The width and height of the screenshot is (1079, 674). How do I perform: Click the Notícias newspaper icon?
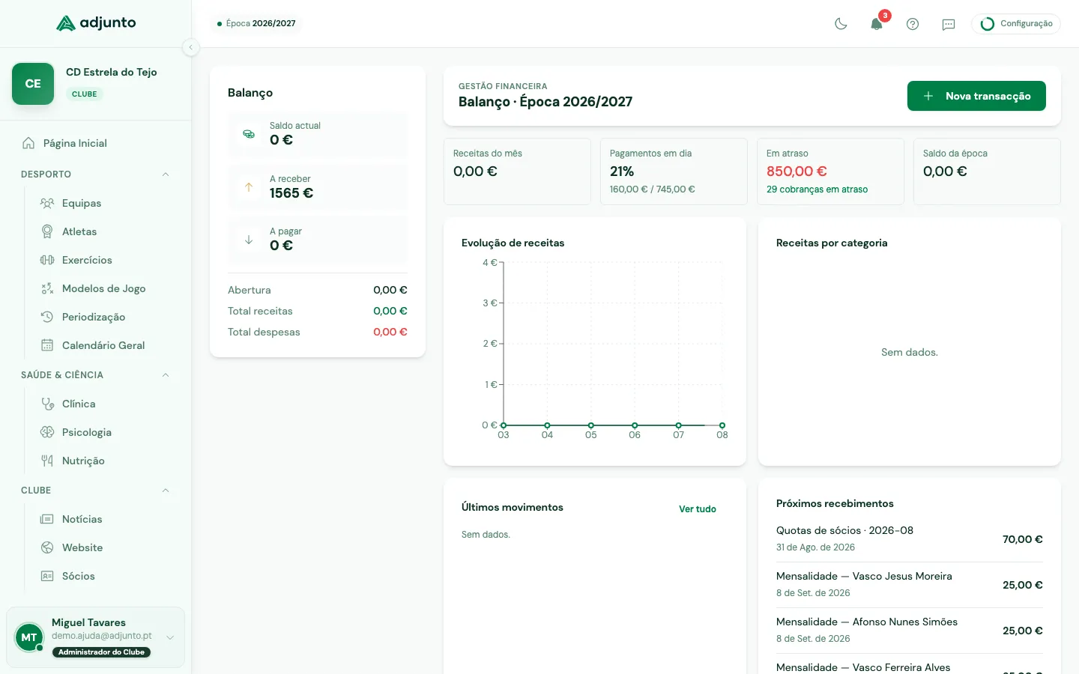tap(47, 519)
